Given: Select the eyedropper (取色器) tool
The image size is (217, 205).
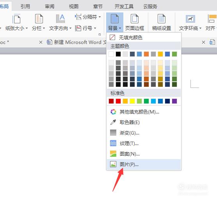Looking at the screenshot, I should (x=113, y=122).
